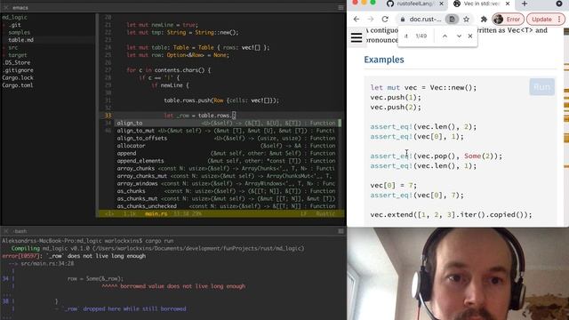Open table.md in file tree
569x320 pixels.
click(x=21, y=40)
